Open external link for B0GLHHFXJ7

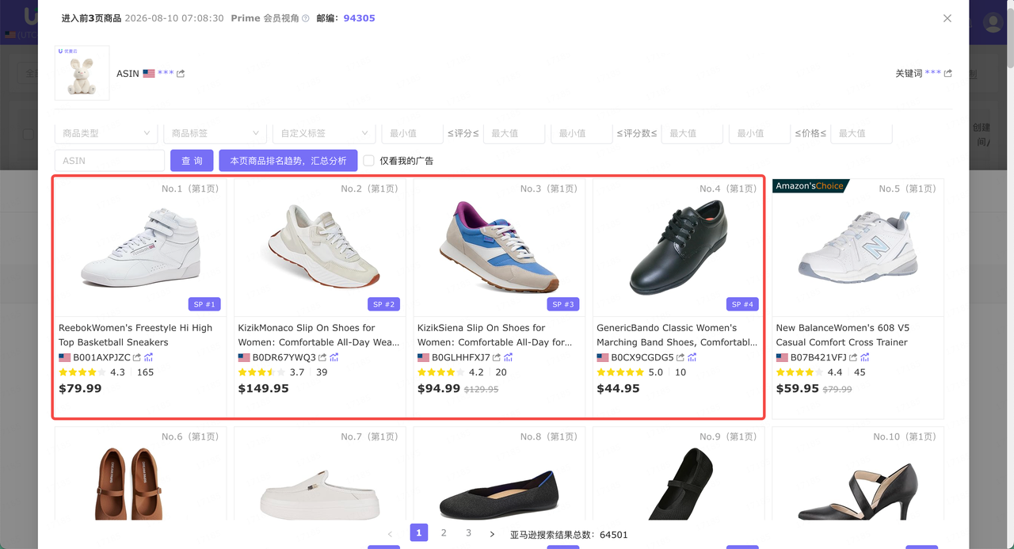[497, 357]
